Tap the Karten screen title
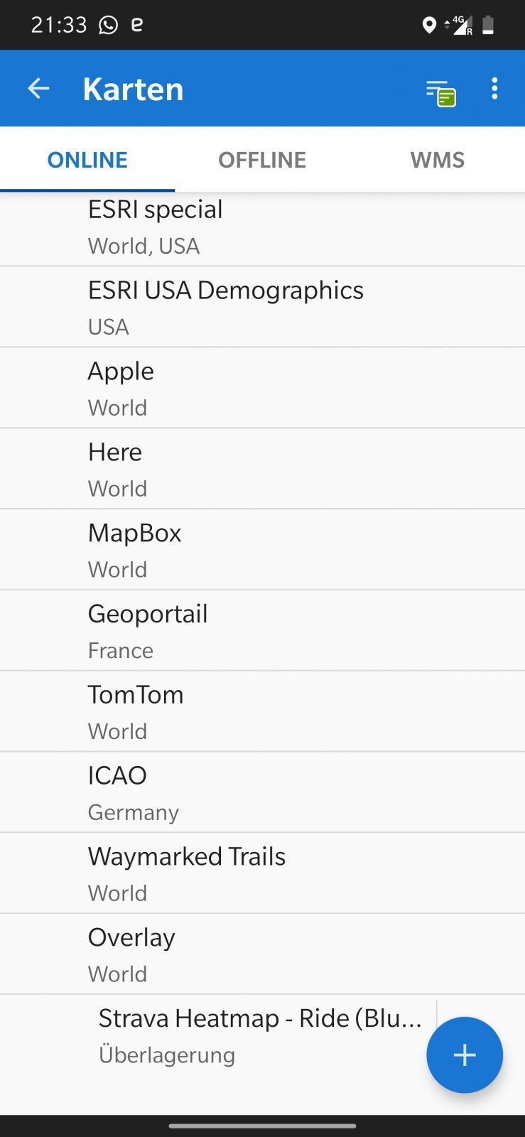 tap(133, 90)
